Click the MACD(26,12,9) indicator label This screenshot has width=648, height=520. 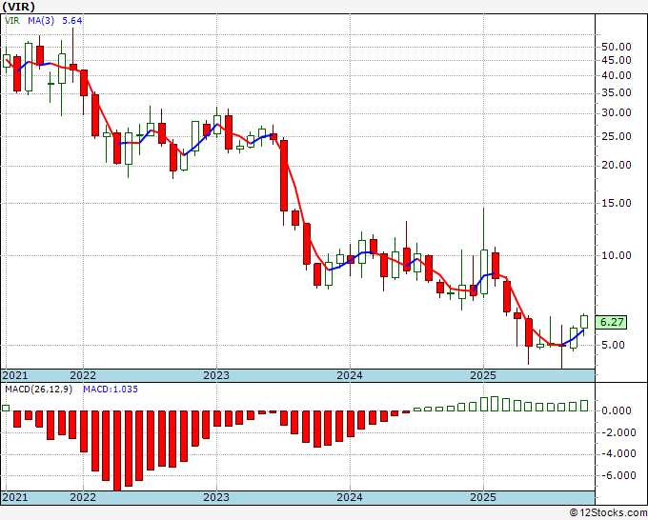[38, 390]
